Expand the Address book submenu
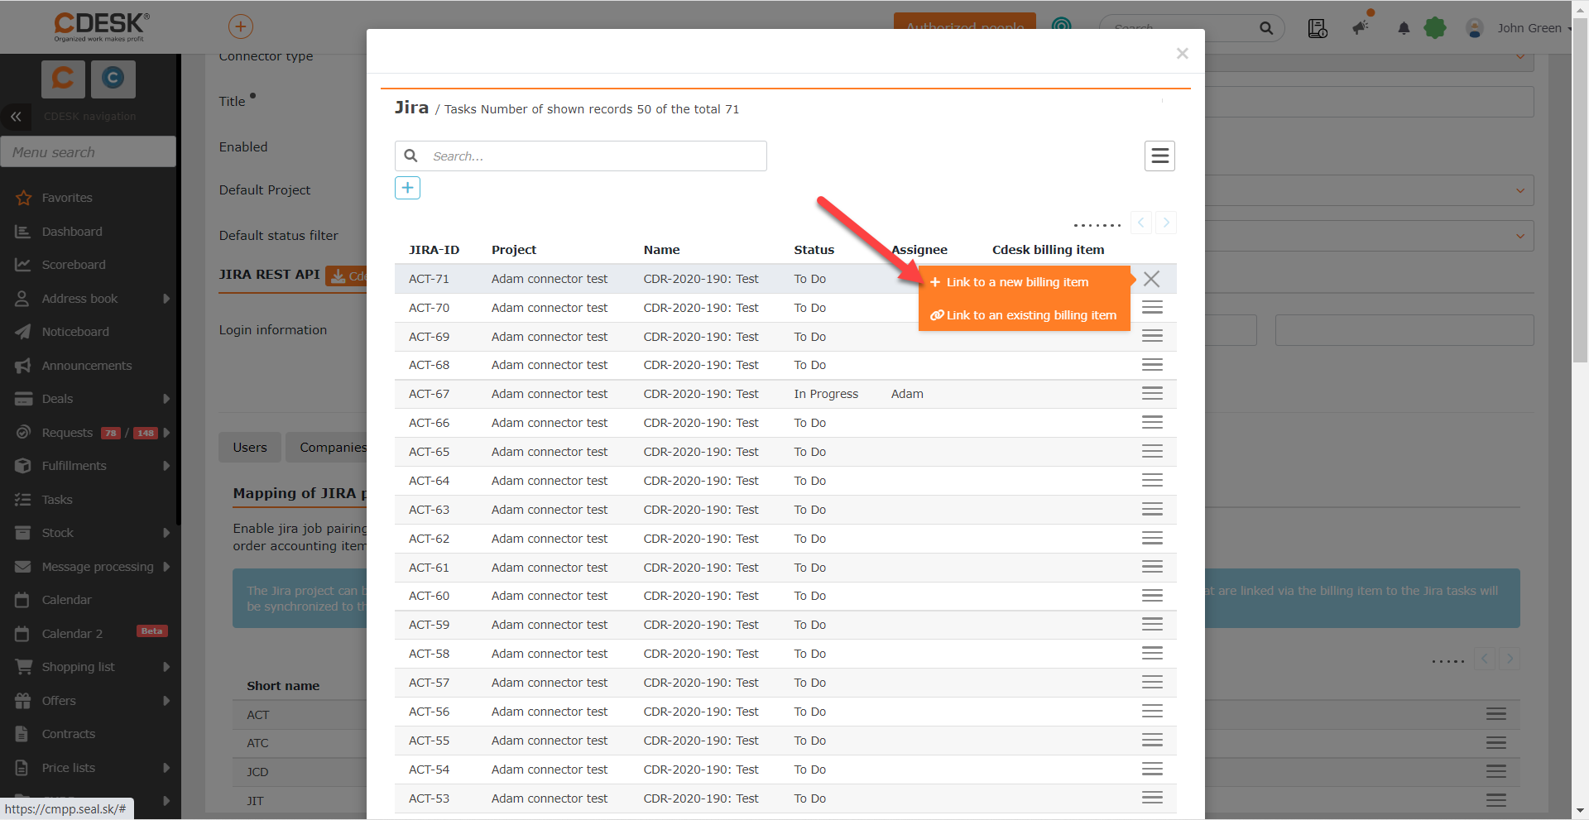Viewport: 1589px width, 820px height. (x=166, y=299)
